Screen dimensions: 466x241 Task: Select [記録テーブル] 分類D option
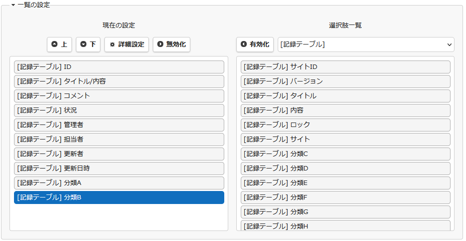tap(345, 168)
